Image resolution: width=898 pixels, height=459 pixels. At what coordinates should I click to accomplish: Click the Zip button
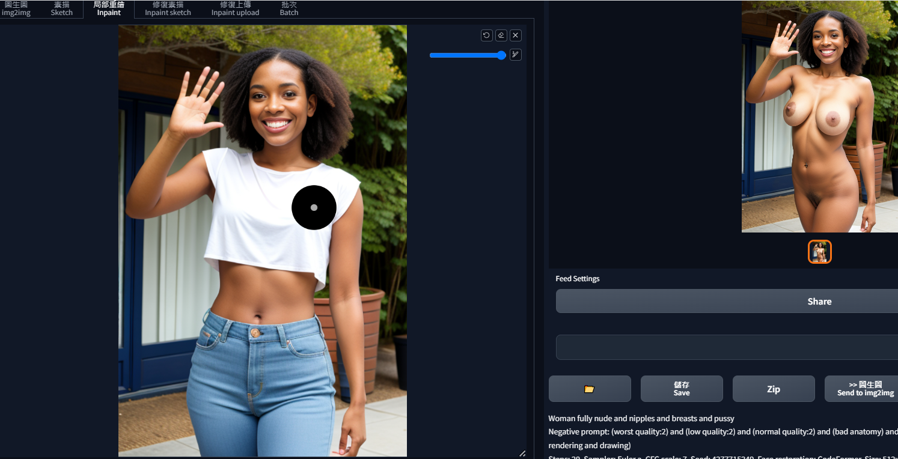coord(773,389)
